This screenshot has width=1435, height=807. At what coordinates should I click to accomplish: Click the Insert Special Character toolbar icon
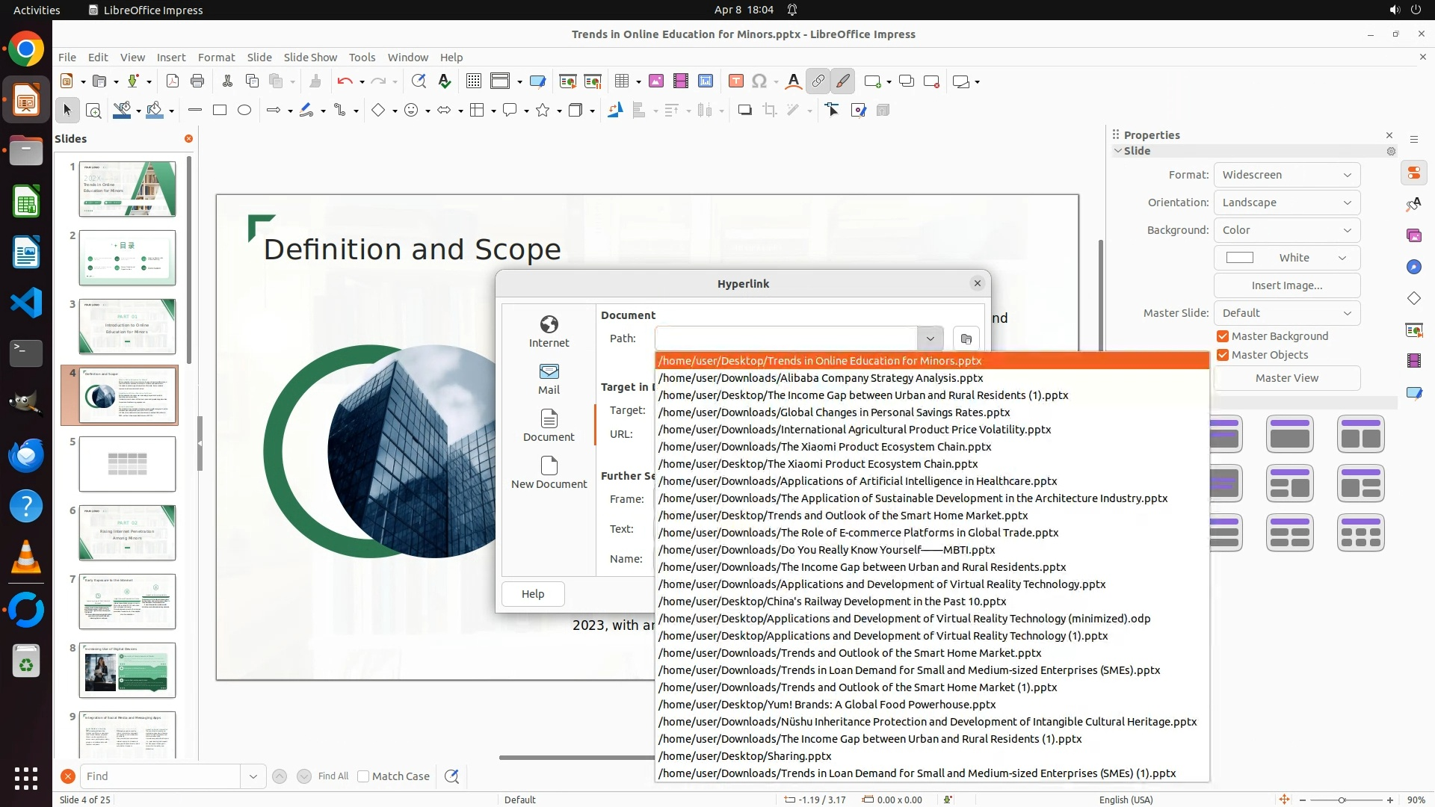tap(759, 81)
